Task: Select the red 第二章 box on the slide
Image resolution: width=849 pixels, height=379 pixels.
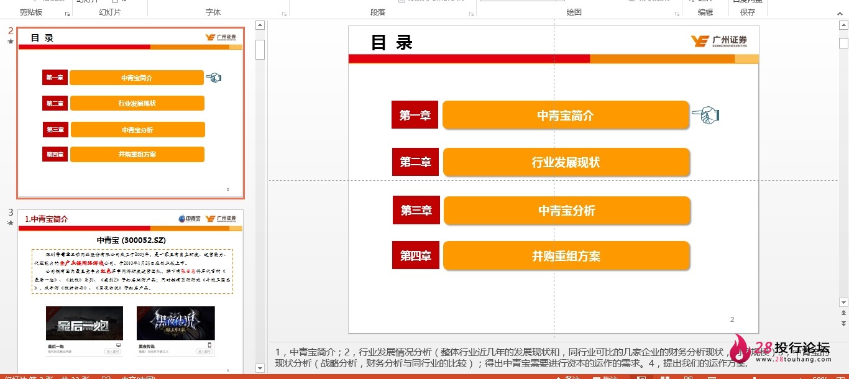Action: coord(416,162)
